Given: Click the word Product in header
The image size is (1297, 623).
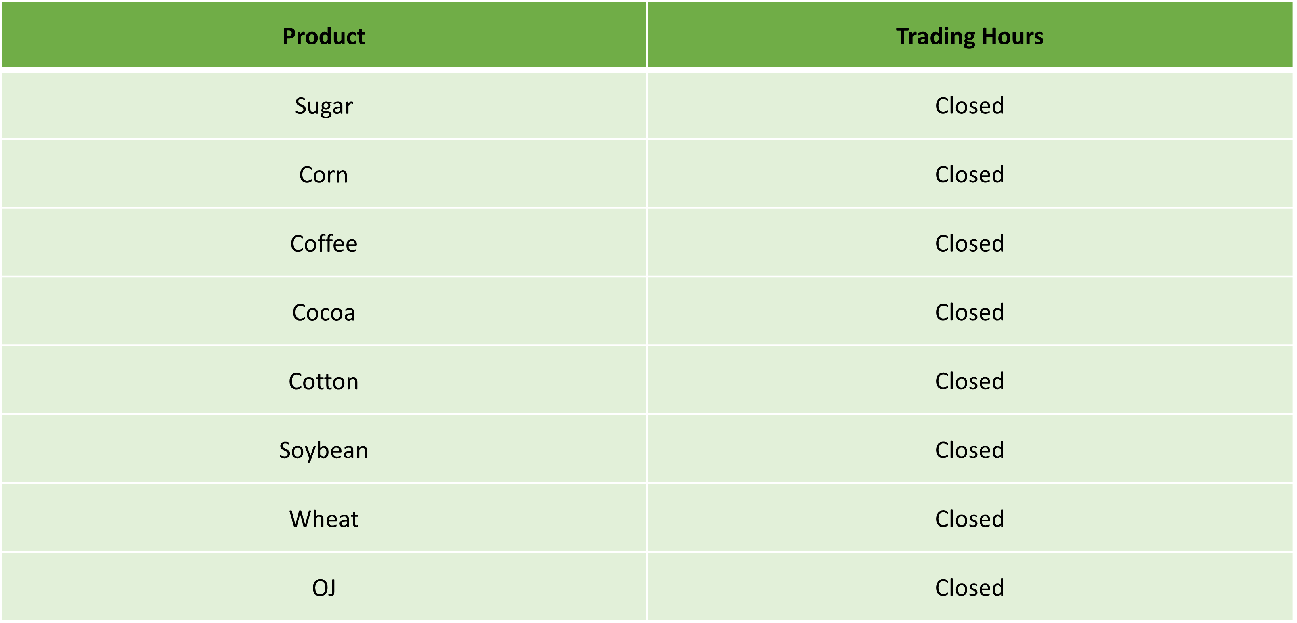Looking at the screenshot, I should (324, 36).
